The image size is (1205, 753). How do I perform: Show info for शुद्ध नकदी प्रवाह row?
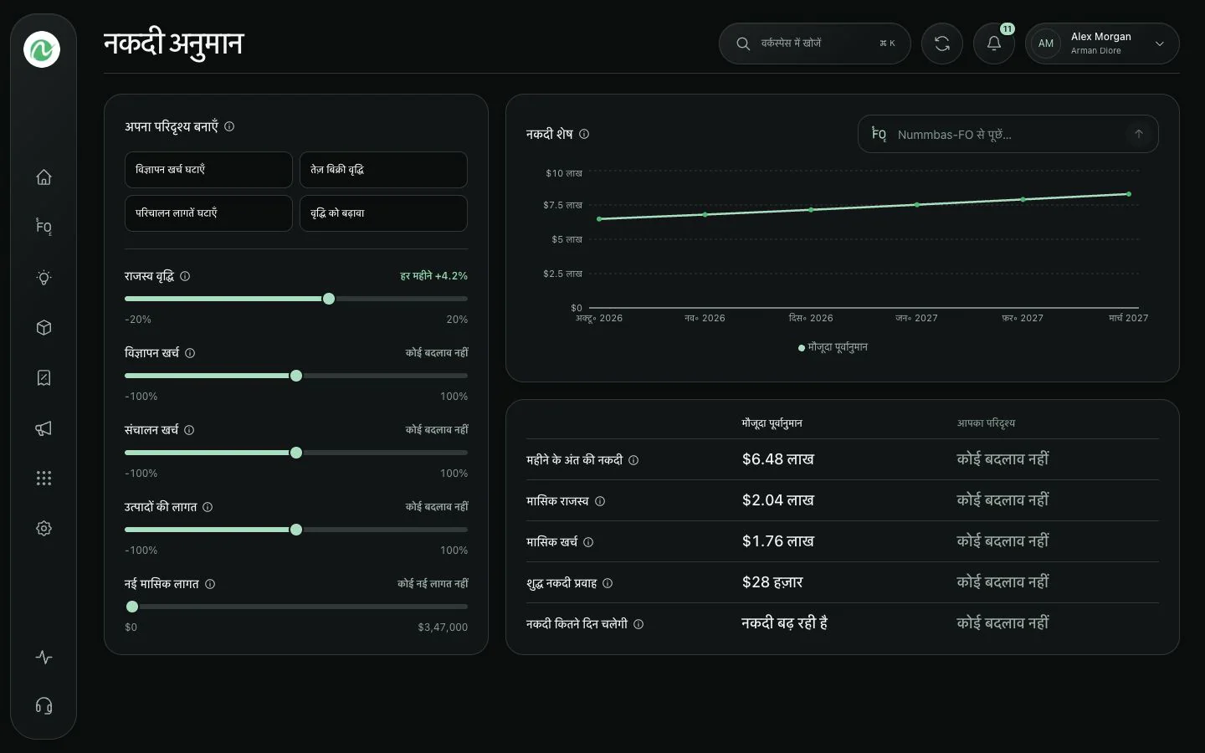pyautogui.click(x=608, y=583)
